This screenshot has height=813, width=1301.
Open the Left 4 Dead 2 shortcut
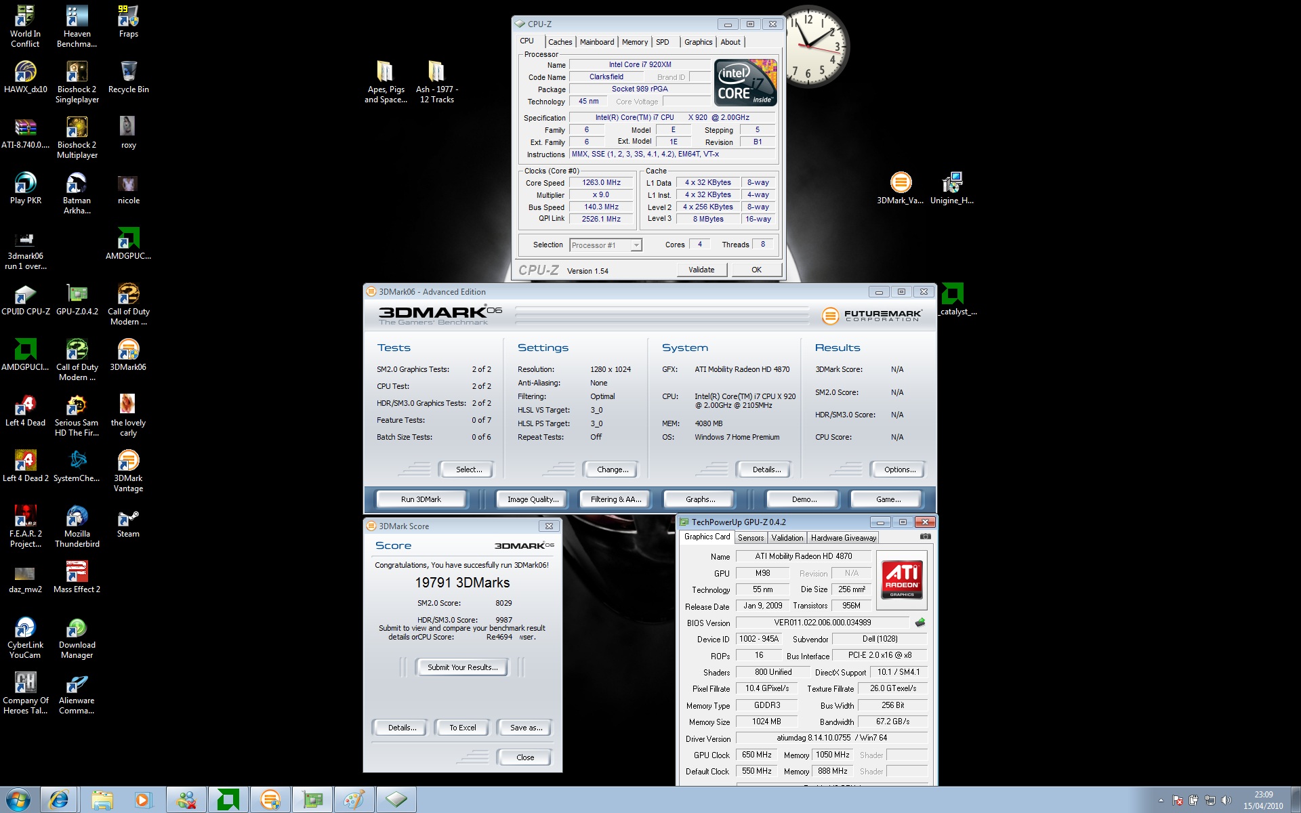pyautogui.click(x=25, y=461)
